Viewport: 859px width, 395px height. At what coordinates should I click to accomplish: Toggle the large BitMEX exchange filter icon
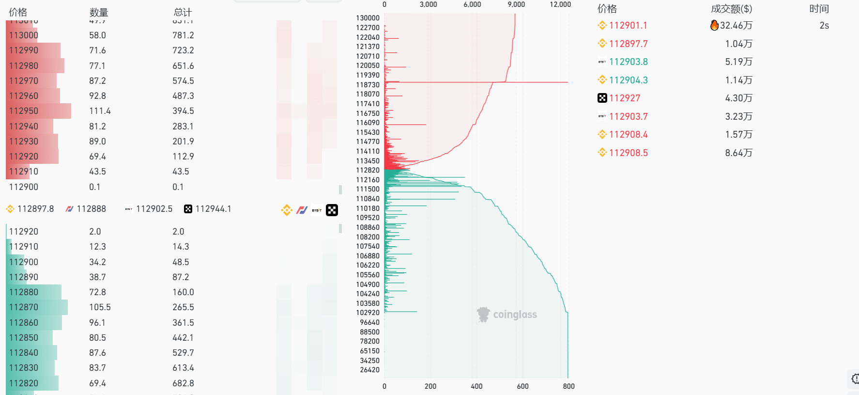click(x=302, y=210)
